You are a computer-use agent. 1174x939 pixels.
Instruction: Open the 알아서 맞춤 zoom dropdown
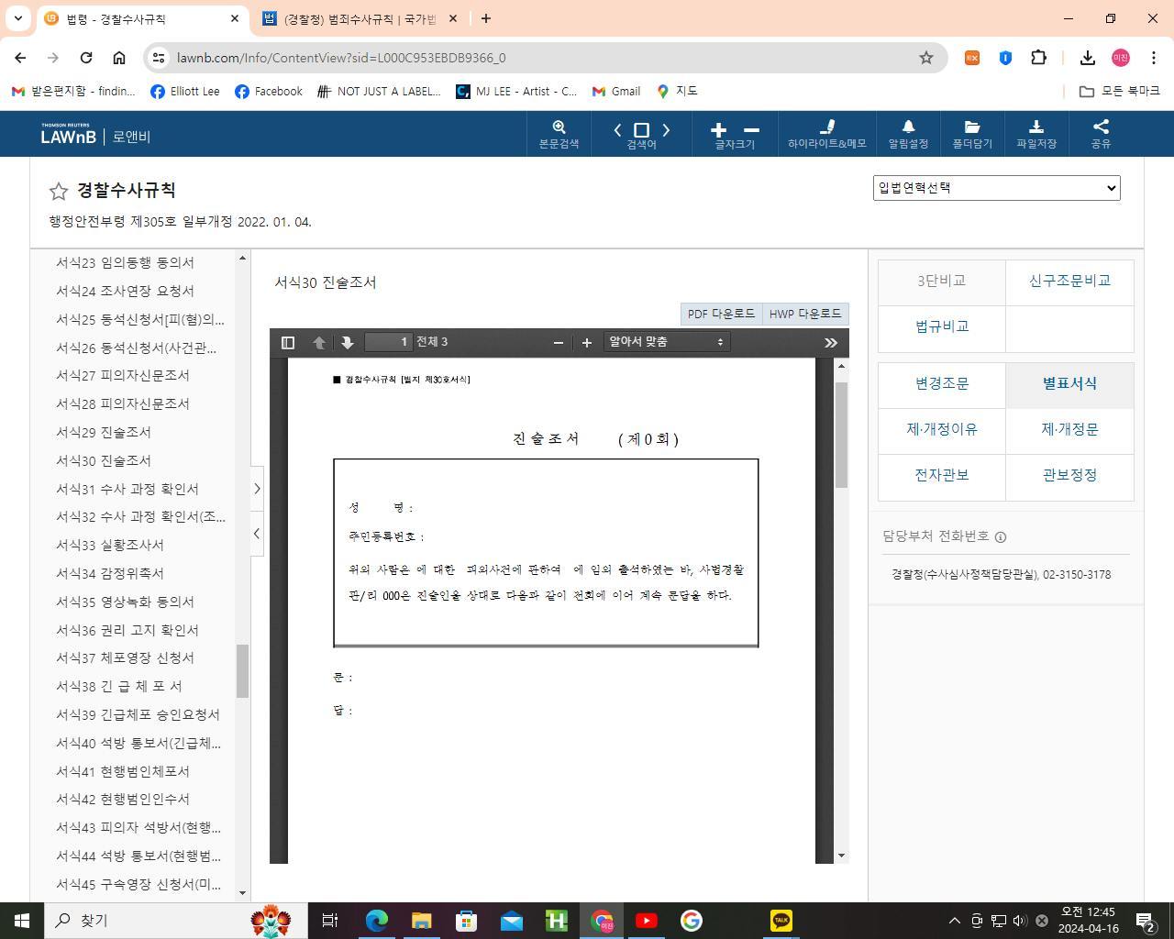(666, 342)
